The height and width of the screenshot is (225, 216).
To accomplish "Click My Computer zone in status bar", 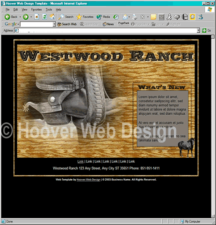I will pyautogui.click(x=190, y=221).
